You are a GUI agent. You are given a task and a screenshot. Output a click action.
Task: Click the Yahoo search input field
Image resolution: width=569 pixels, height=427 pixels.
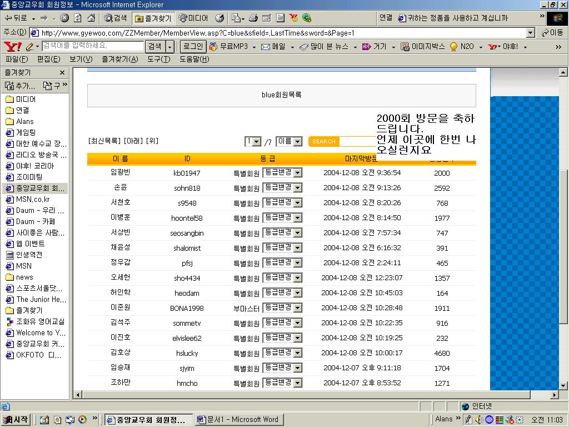pyautogui.click(x=92, y=46)
